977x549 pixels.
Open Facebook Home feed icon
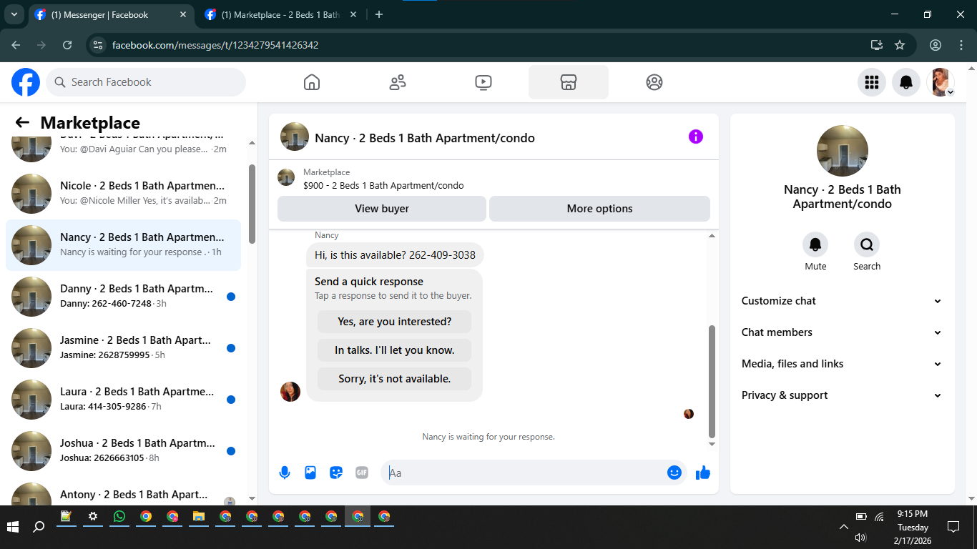[311, 82]
